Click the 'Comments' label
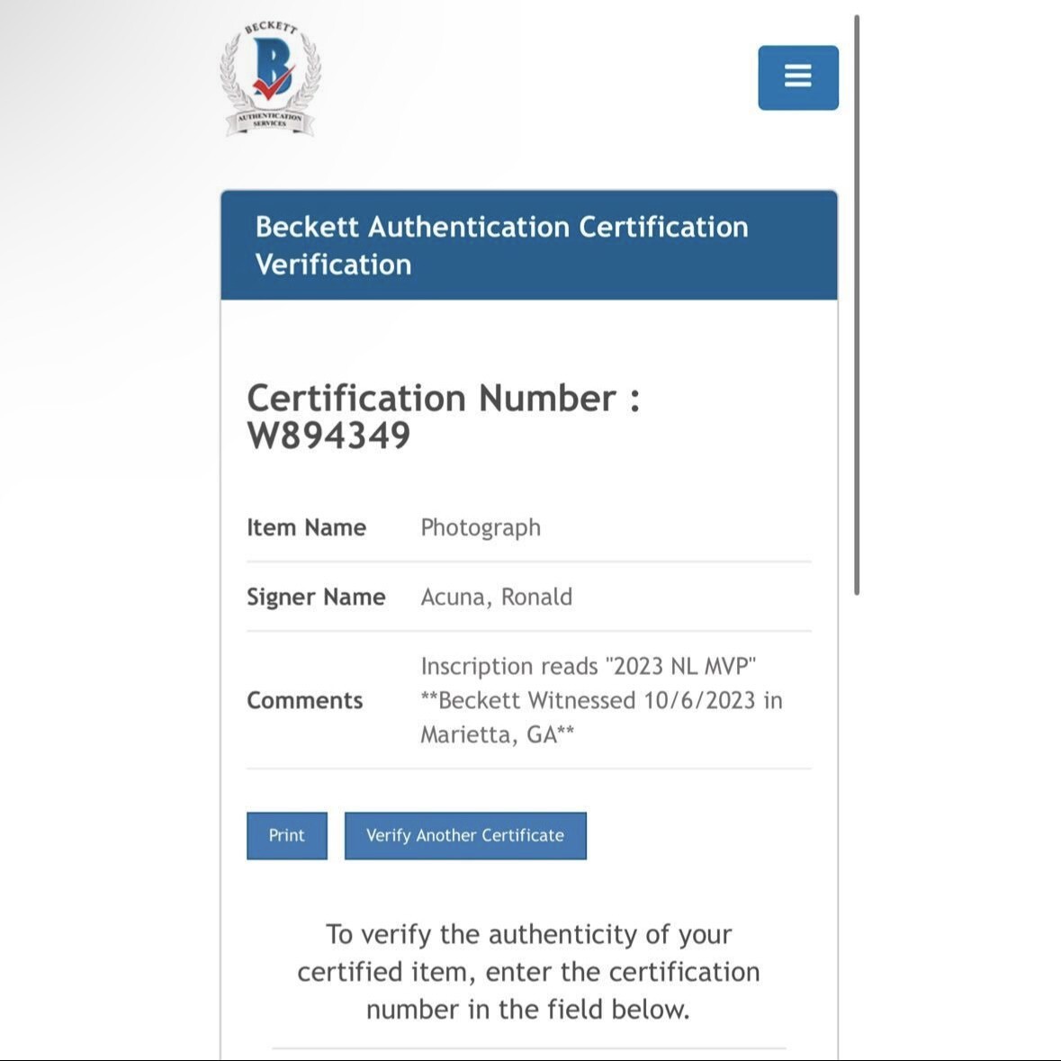This screenshot has height=1061, width=1061. [304, 700]
